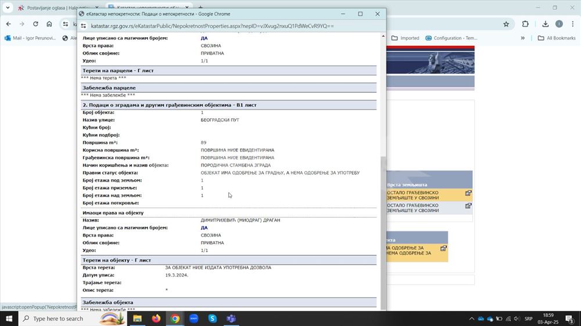
Task: Expand the hidden bookmarks chevron
Action: (522, 38)
